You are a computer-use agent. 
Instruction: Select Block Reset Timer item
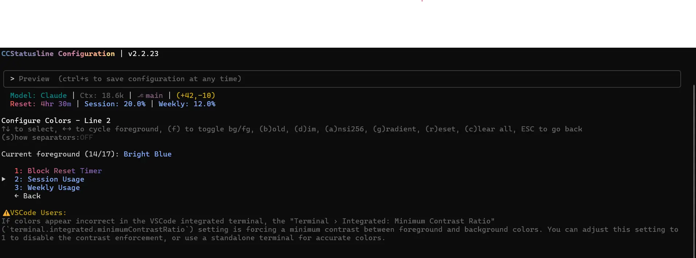pyautogui.click(x=58, y=171)
